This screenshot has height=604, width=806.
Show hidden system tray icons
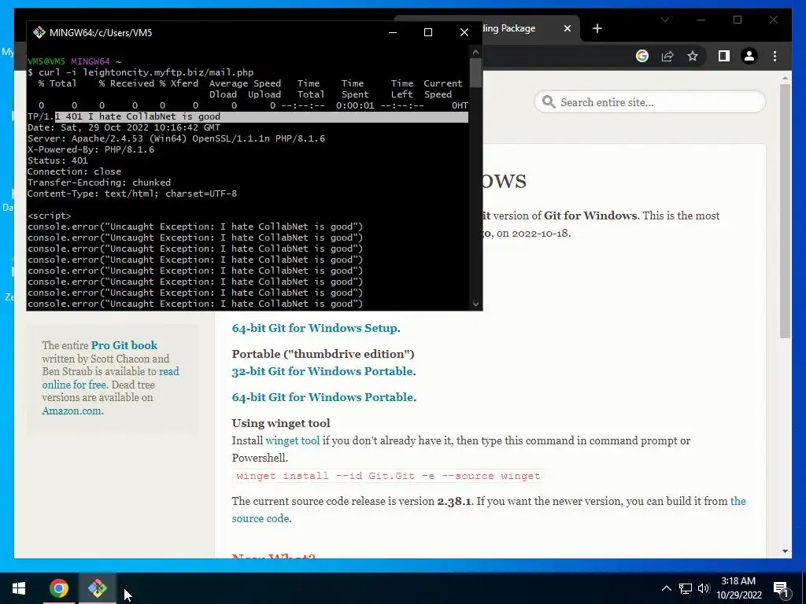point(666,588)
